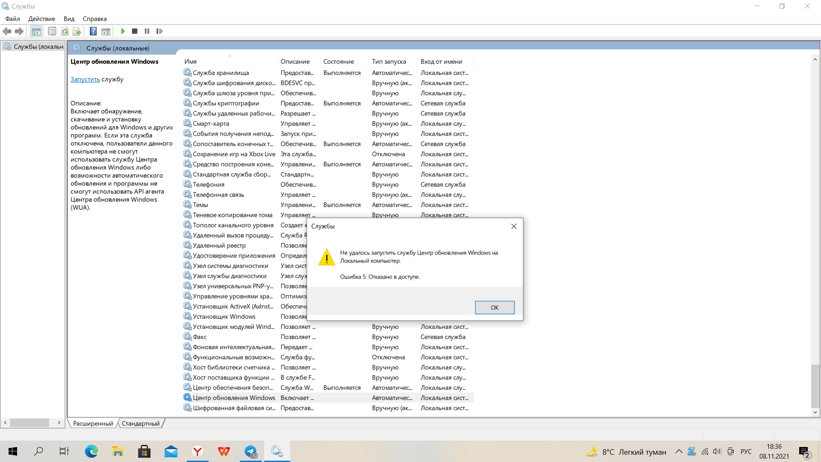Sort by the Тип запуска column header
The image size is (821, 462).
[393, 62]
